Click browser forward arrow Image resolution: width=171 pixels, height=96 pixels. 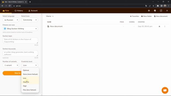pos(6,6)
